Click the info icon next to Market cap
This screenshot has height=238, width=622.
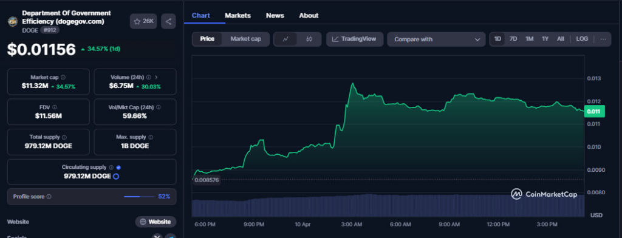(x=63, y=78)
